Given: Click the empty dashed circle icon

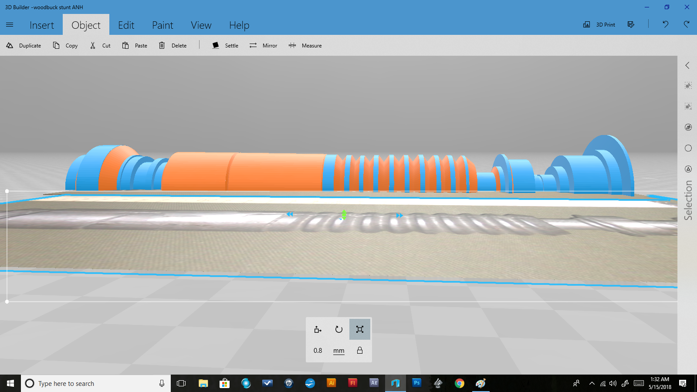Looking at the screenshot, I should tap(688, 148).
